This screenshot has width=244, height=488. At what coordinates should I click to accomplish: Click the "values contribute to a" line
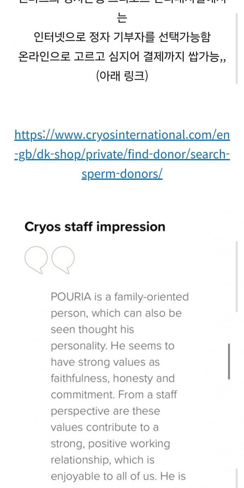tap(104, 427)
